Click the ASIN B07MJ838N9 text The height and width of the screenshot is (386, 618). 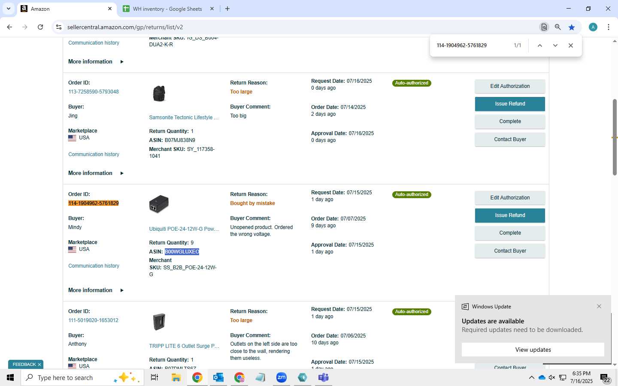point(180,140)
